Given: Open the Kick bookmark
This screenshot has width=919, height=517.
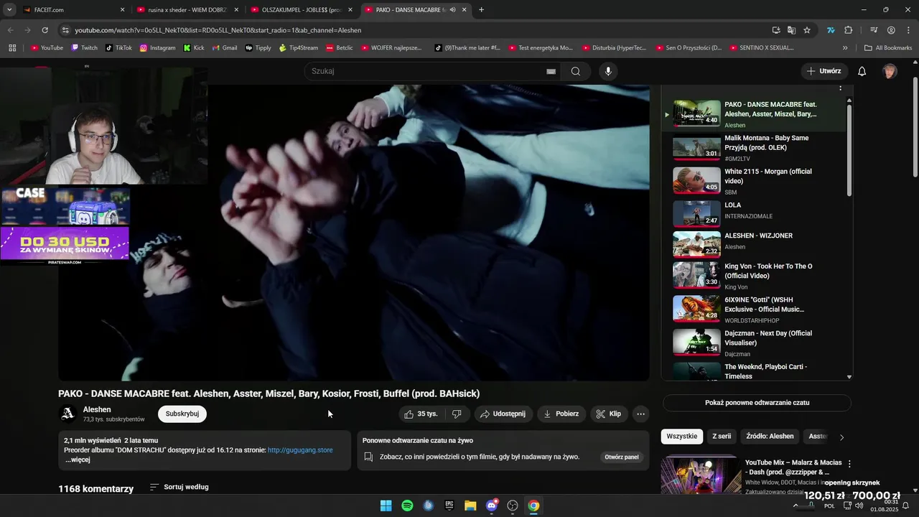Looking at the screenshot, I should coord(194,48).
